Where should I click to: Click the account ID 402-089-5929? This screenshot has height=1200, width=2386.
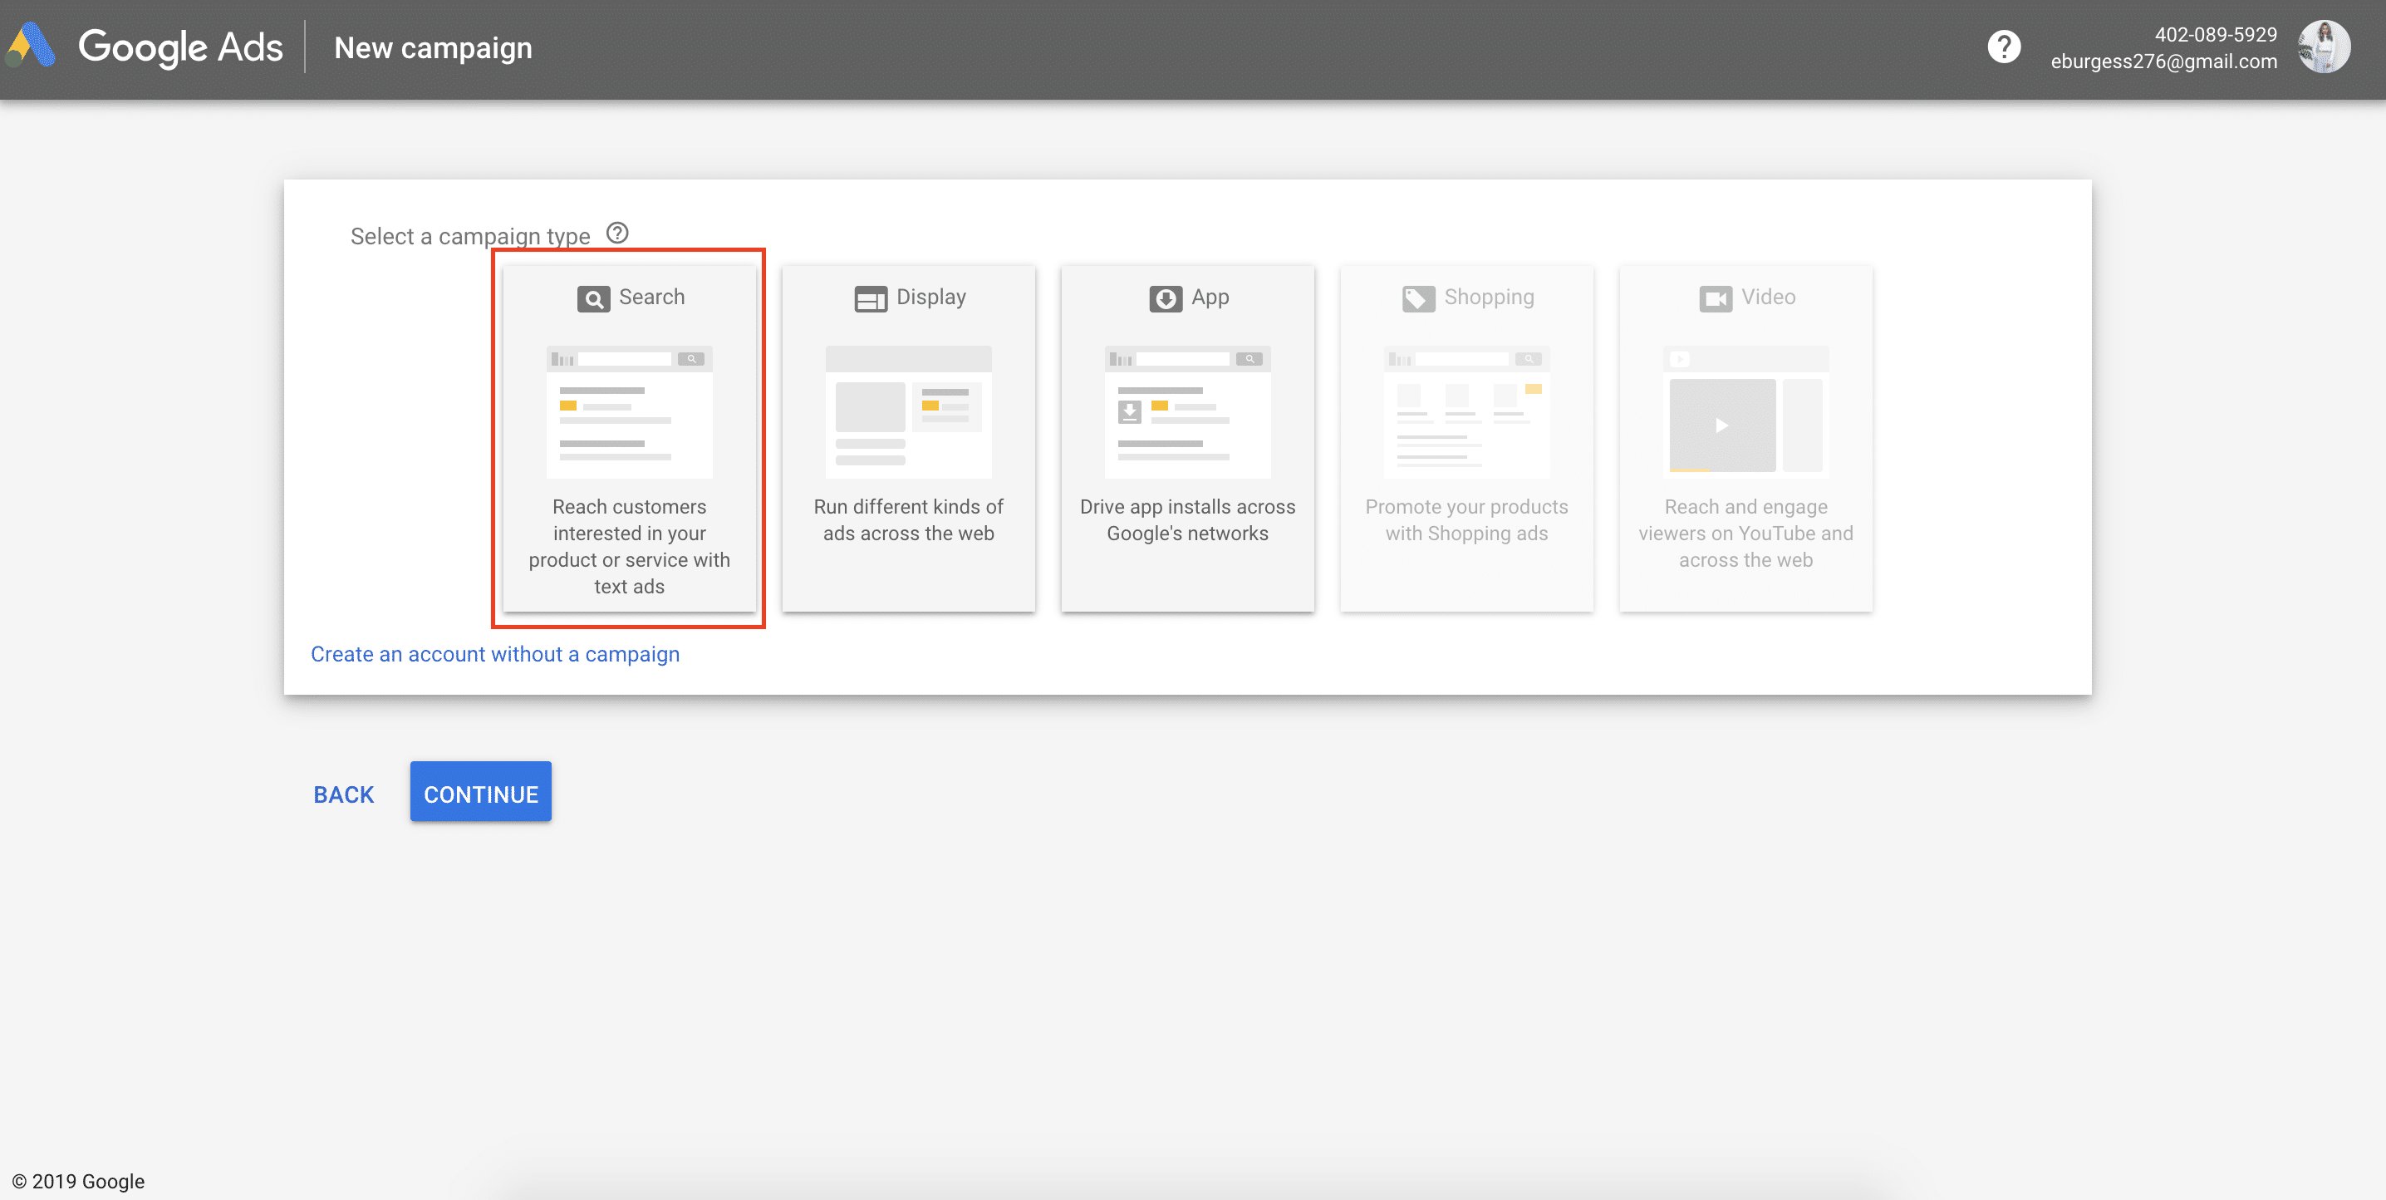(2216, 34)
